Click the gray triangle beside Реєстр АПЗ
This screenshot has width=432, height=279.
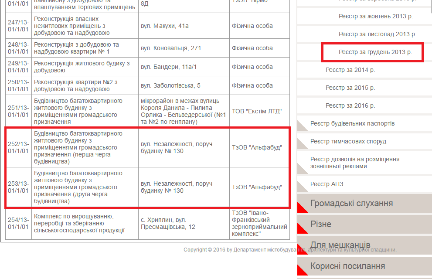pos(301,187)
